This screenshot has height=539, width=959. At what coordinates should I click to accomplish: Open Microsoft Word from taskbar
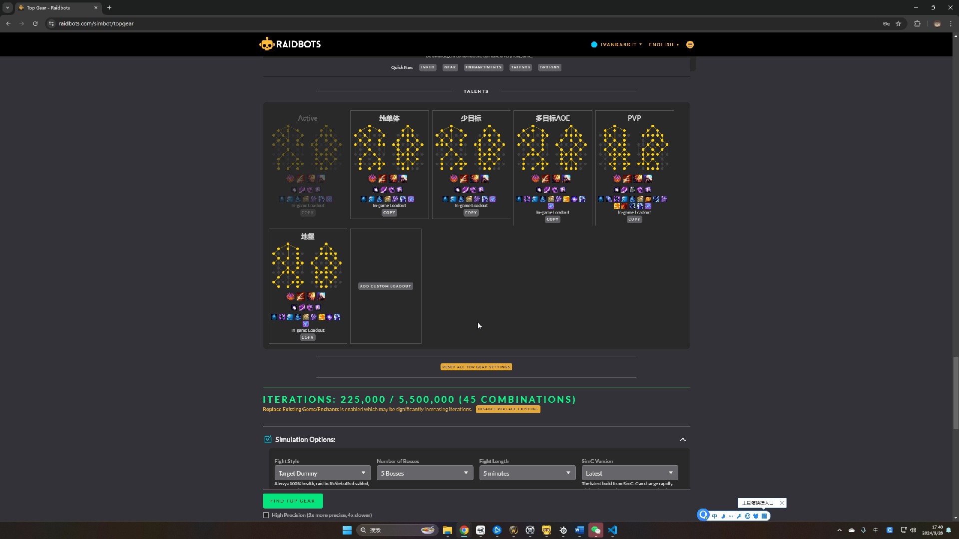click(x=579, y=530)
